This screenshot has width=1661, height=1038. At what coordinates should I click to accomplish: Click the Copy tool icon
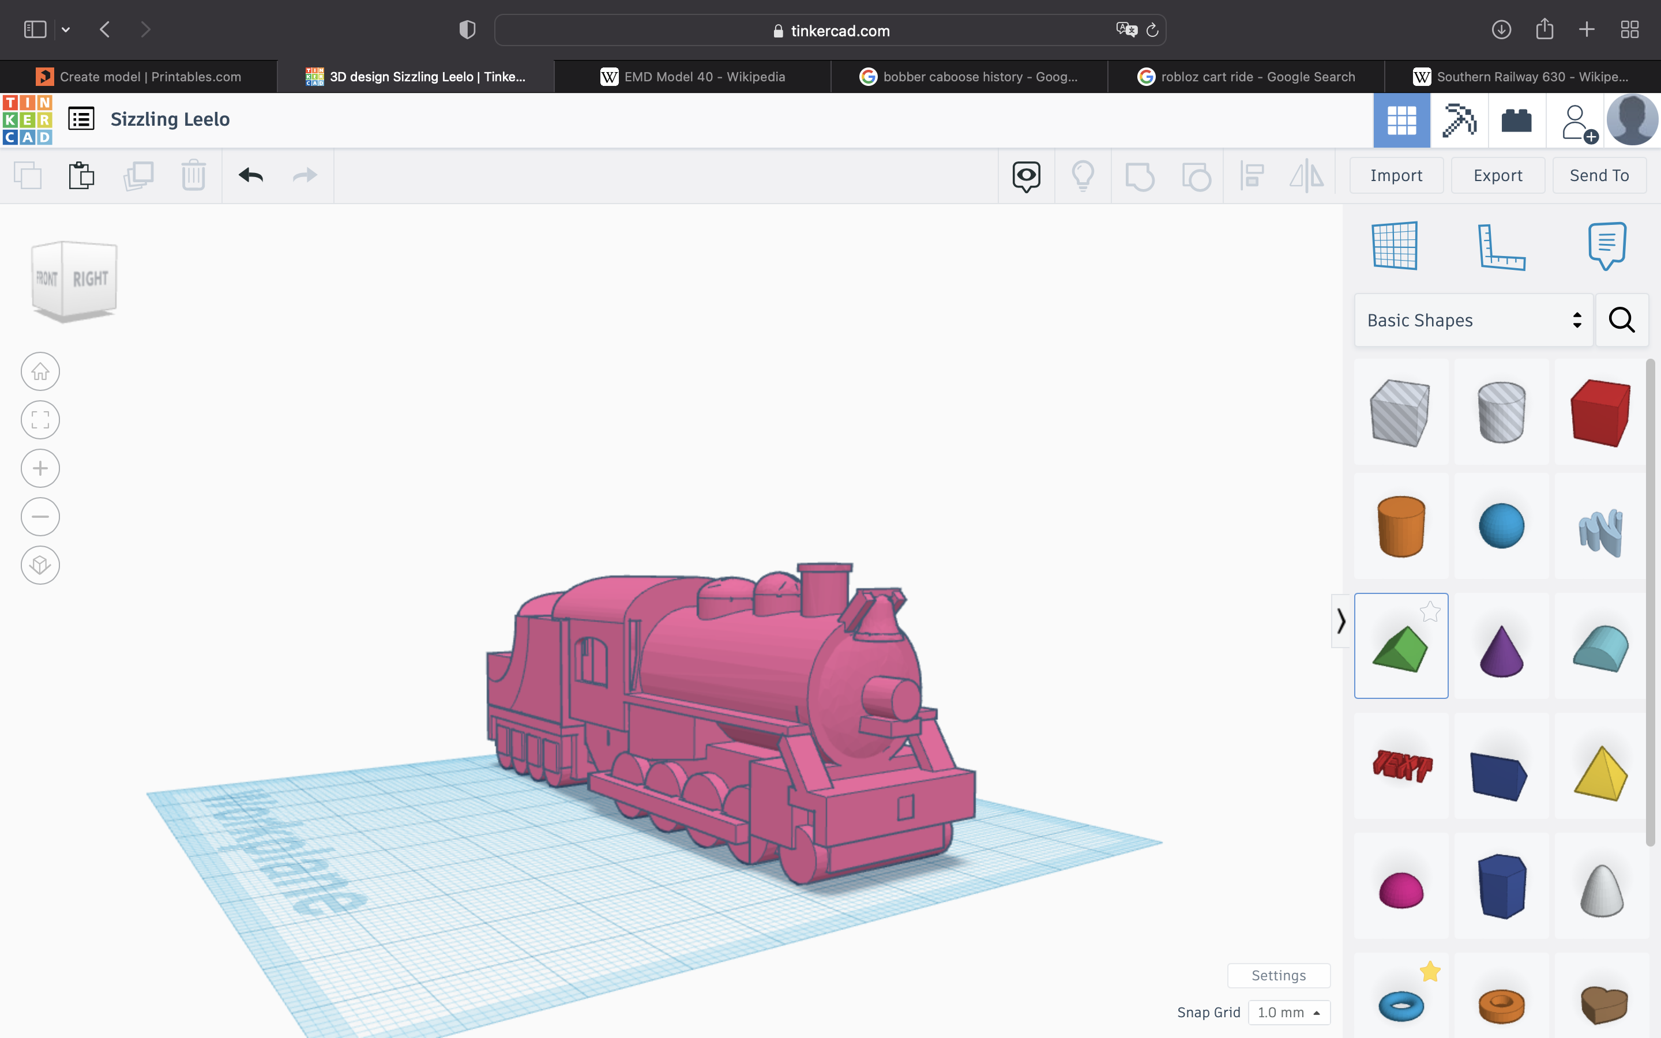[x=28, y=176]
